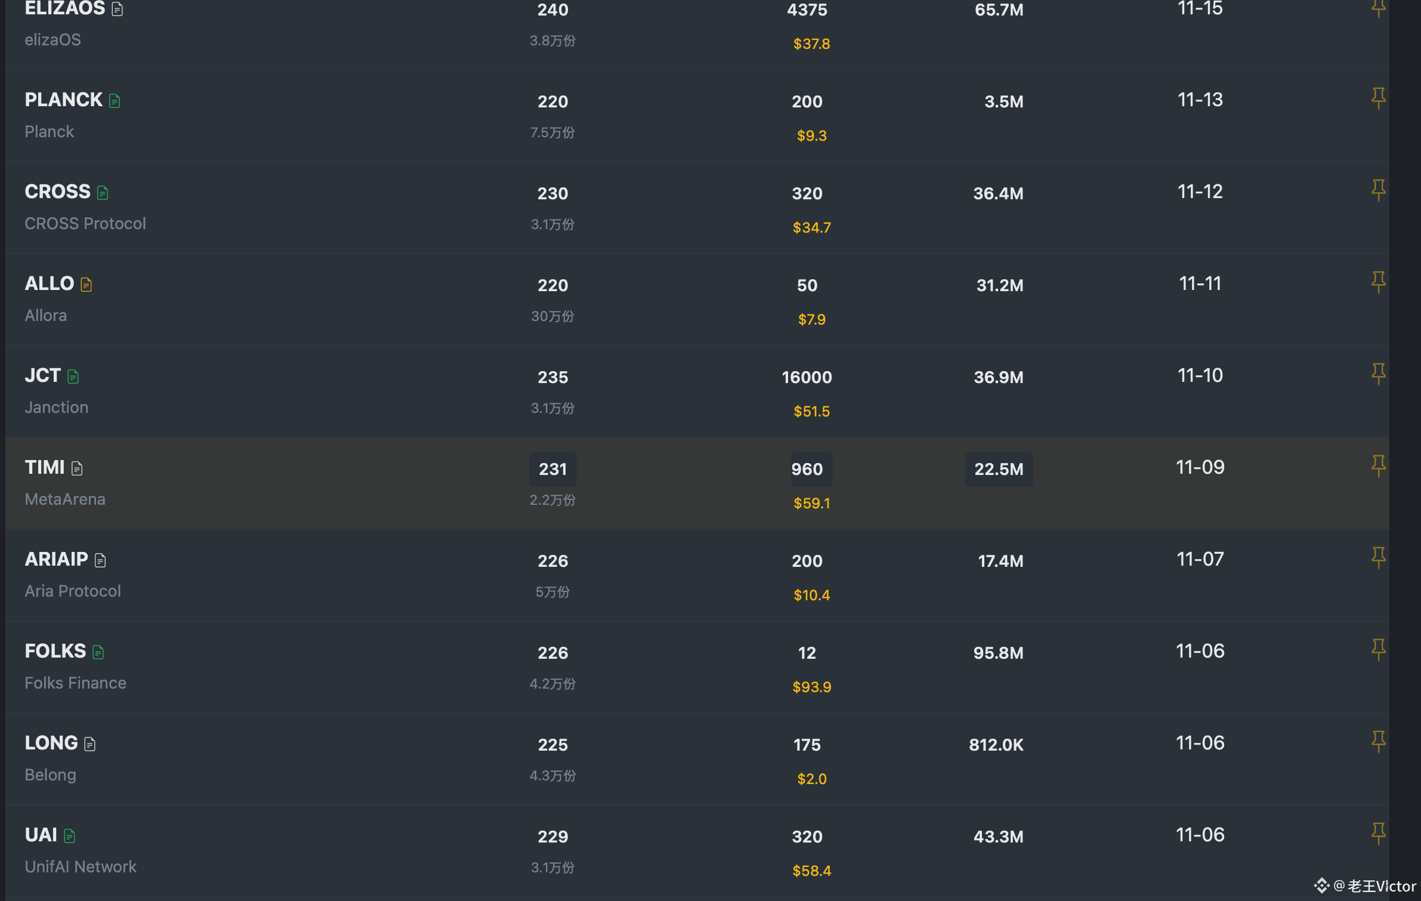Pin the JCT Janction row
The width and height of the screenshot is (1421, 901).
pyautogui.click(x=1377, y=374)
